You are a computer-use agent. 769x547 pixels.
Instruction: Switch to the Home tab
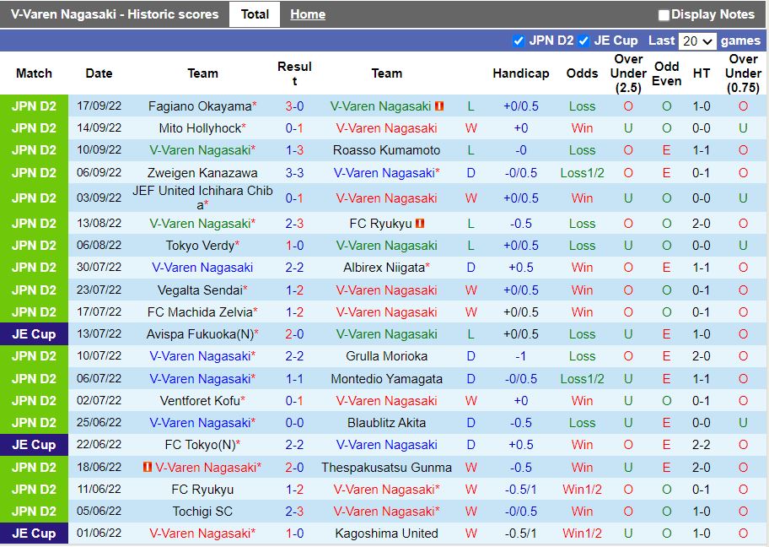[x=307, y=14]
